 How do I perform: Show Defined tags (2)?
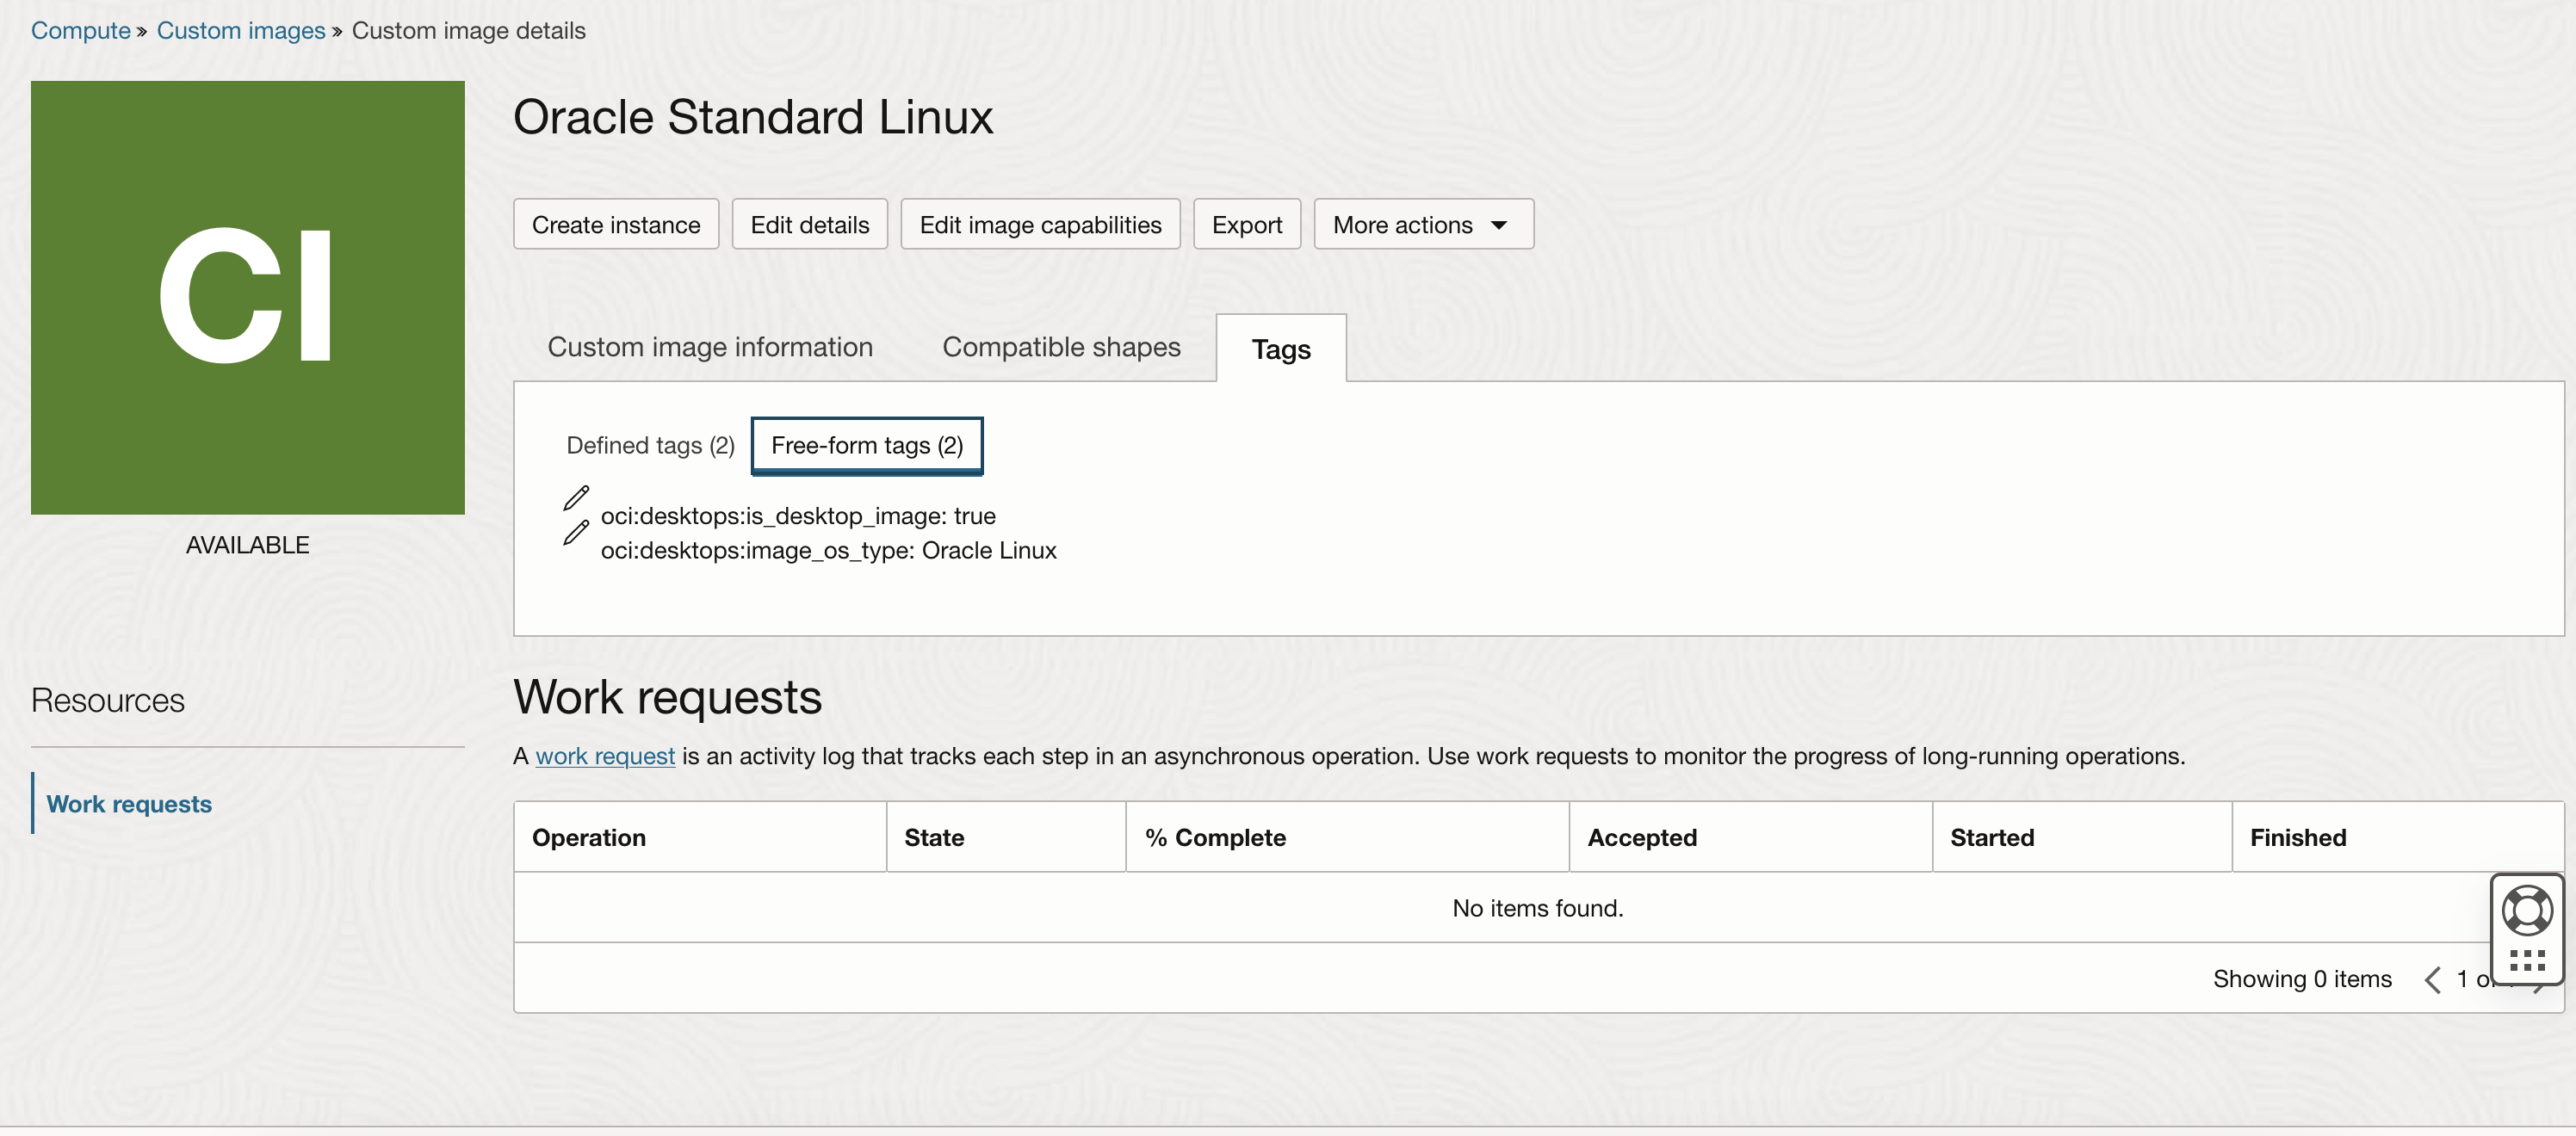click(650, 445)
